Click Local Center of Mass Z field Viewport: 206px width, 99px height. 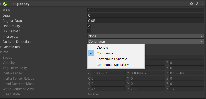[187, 84]
